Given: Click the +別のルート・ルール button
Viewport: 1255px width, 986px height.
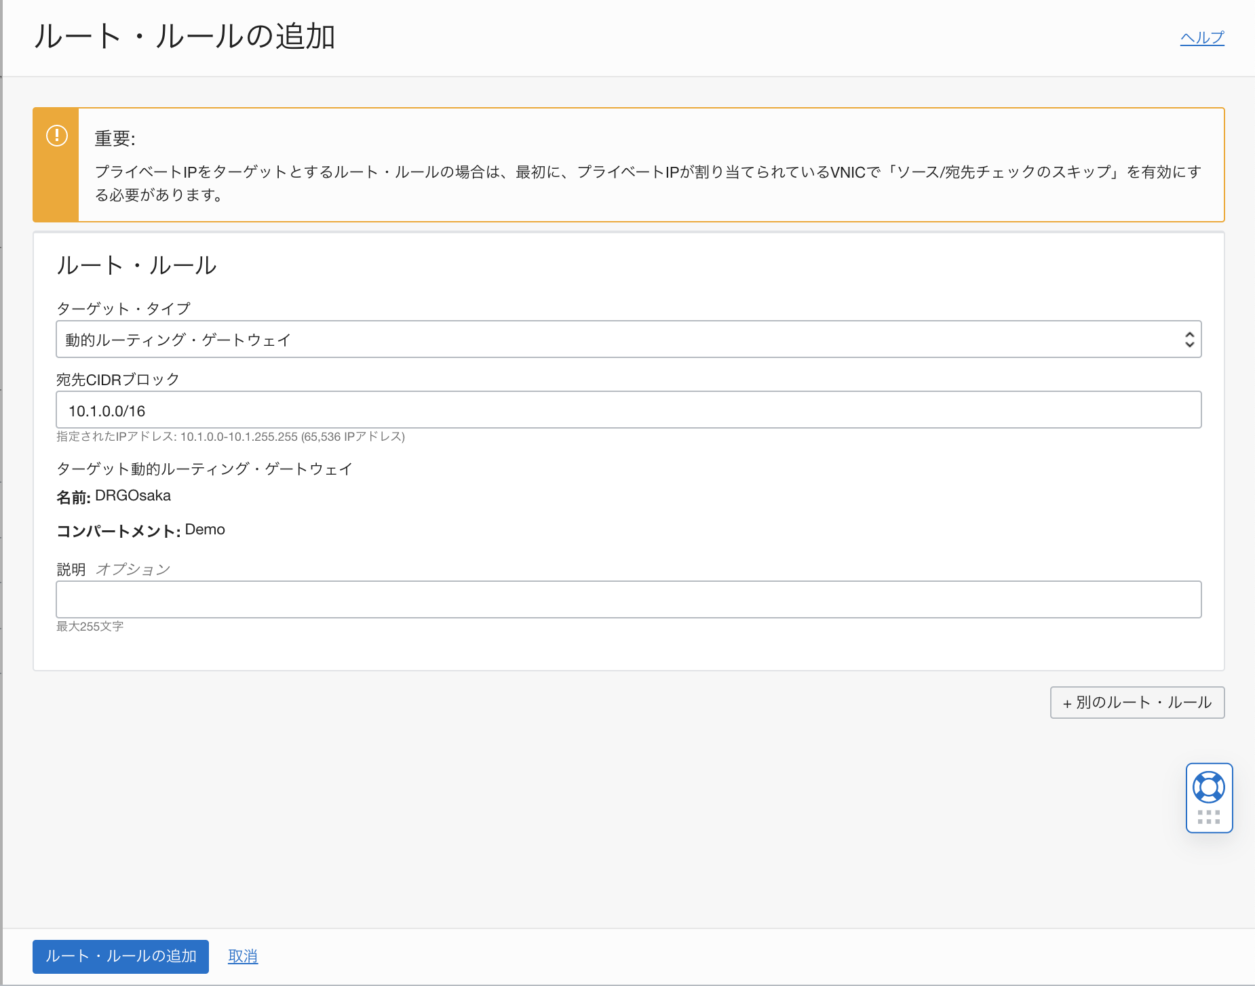Looking at the screenshot, I should click(x=1137, y=703).
